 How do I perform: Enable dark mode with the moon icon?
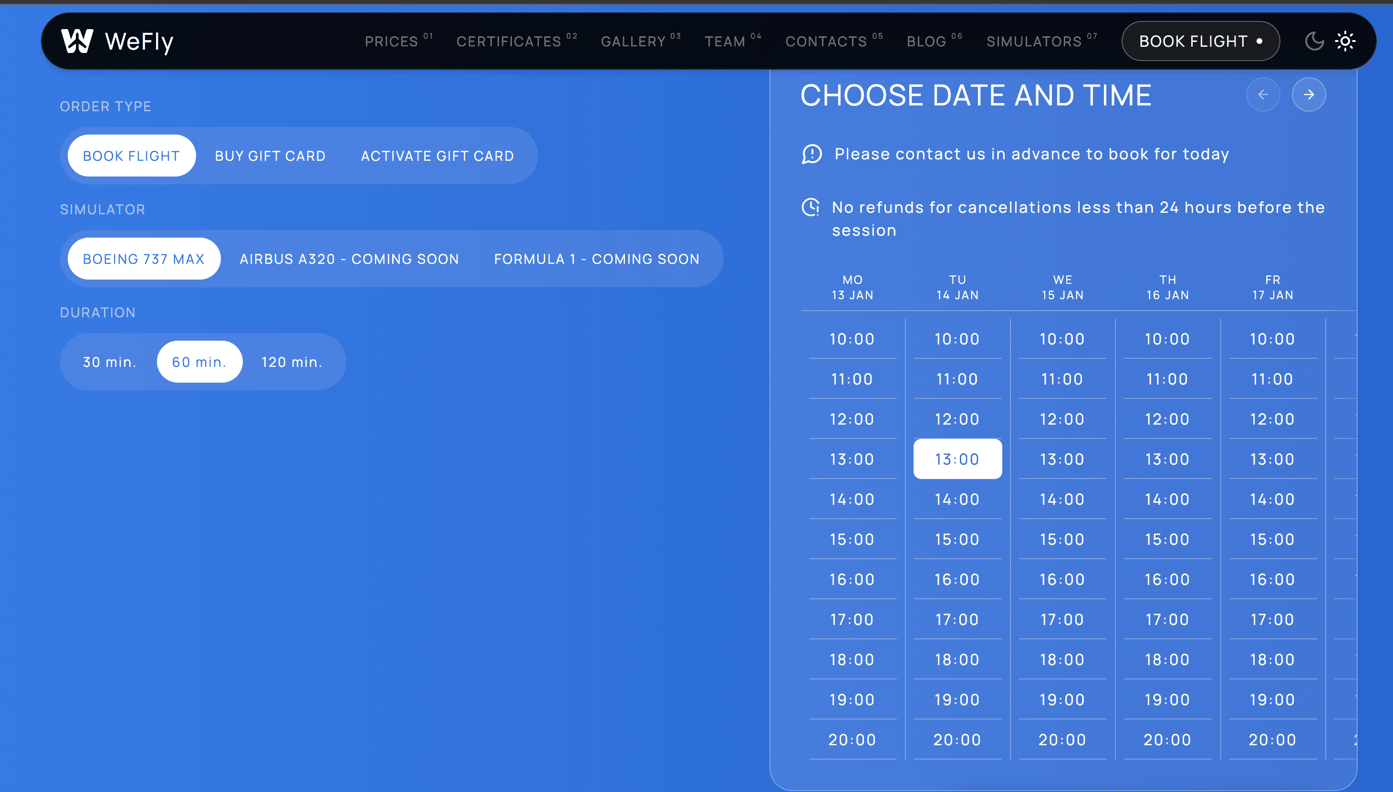point(1314,40)
